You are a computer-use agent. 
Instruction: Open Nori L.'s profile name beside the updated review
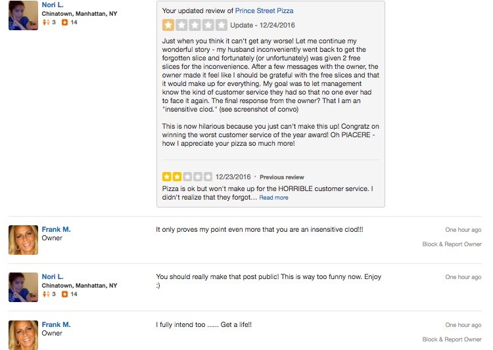[x=53, y=4]
